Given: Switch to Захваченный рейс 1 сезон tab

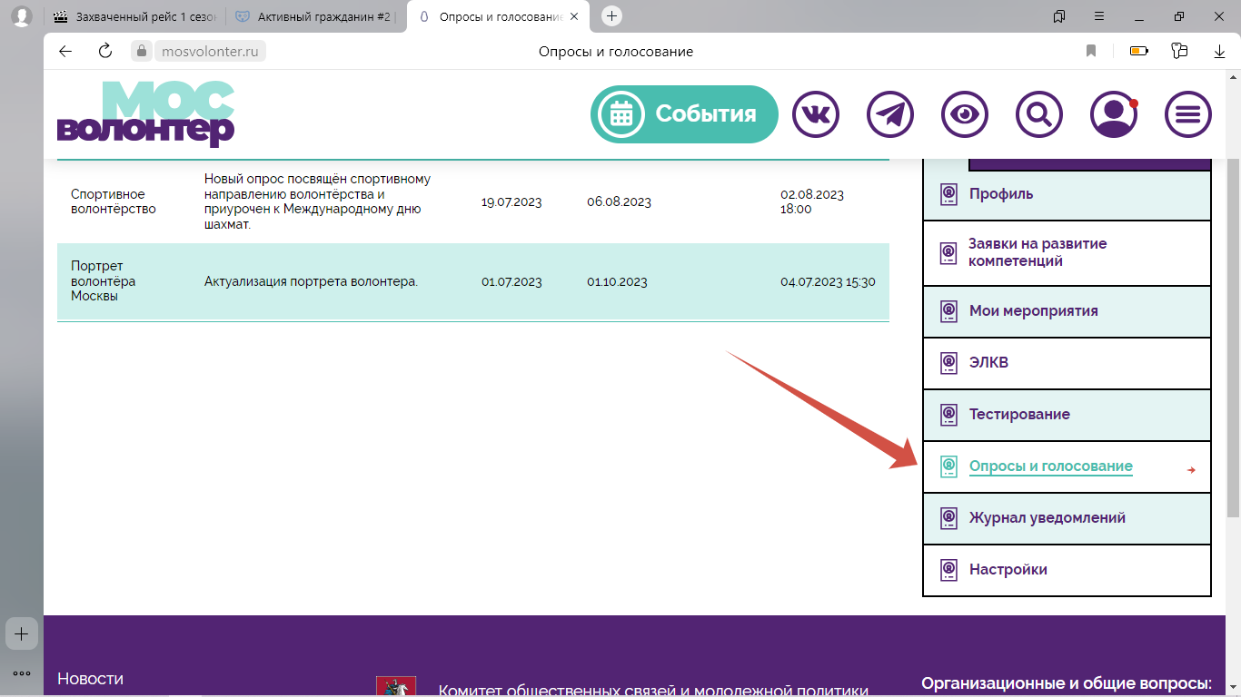Looking at the screenshot, I should (x=134, y=16).
